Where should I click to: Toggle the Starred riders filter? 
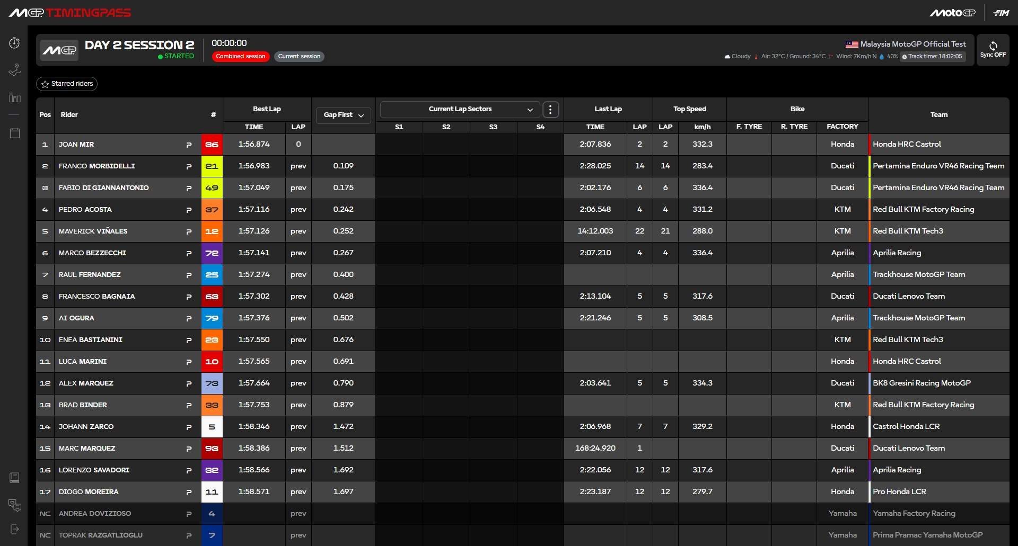67,84
